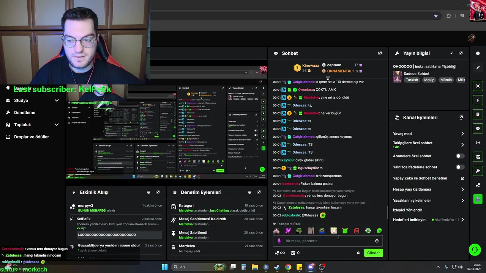Open Steam from the taskbar
The width and height of the screenshot is (486, 273).
pos(277,267)
